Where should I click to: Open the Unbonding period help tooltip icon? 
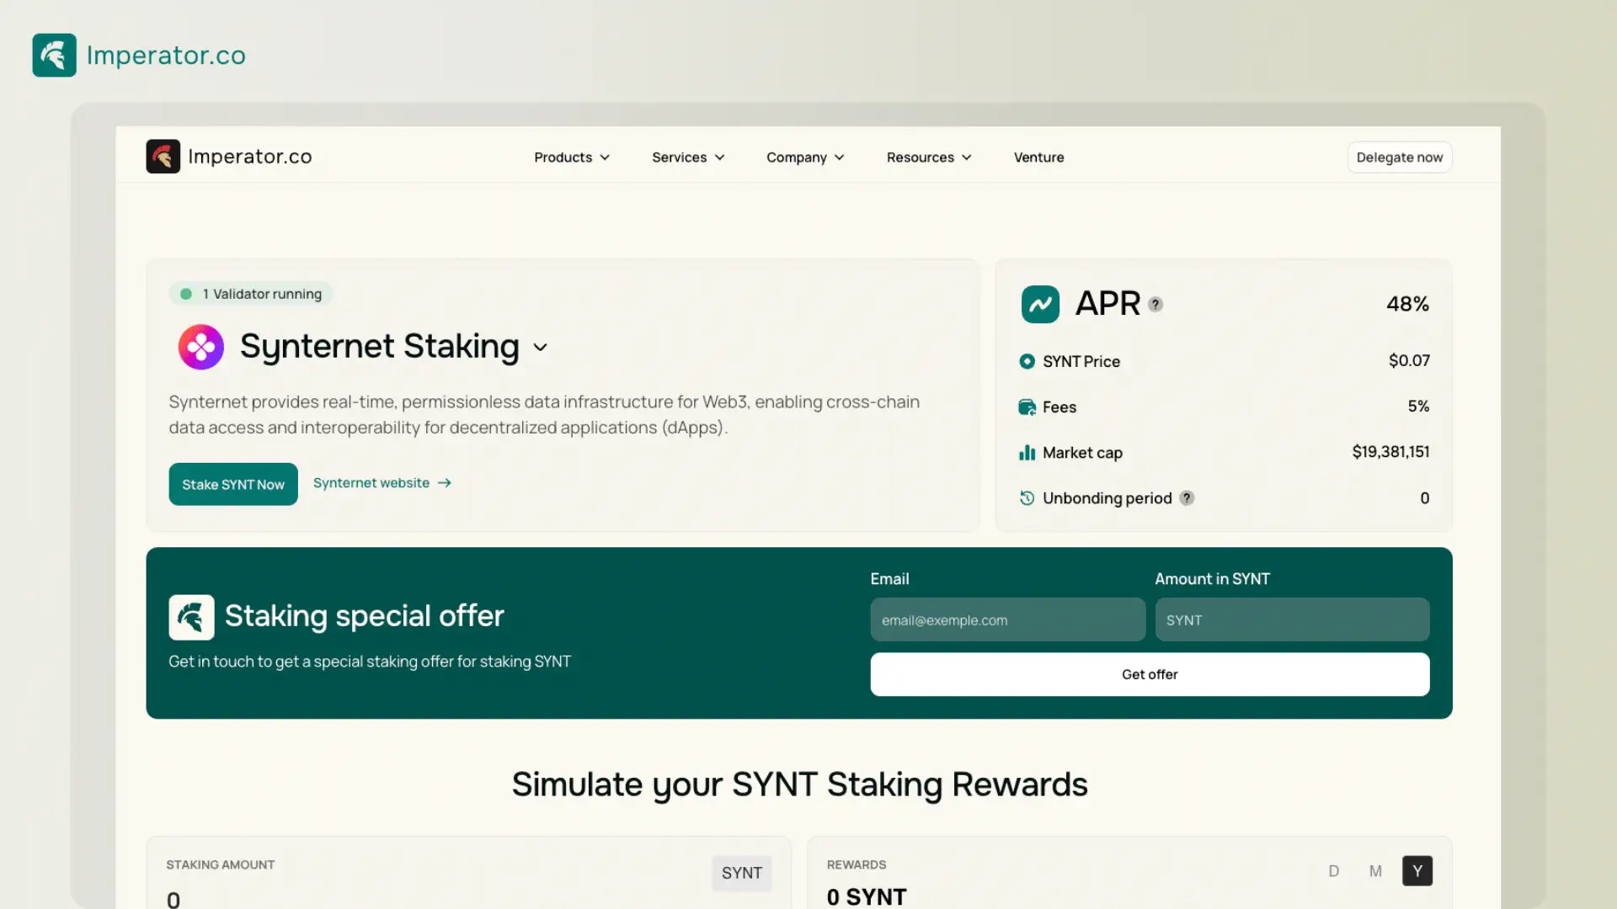click(1187, 498)
